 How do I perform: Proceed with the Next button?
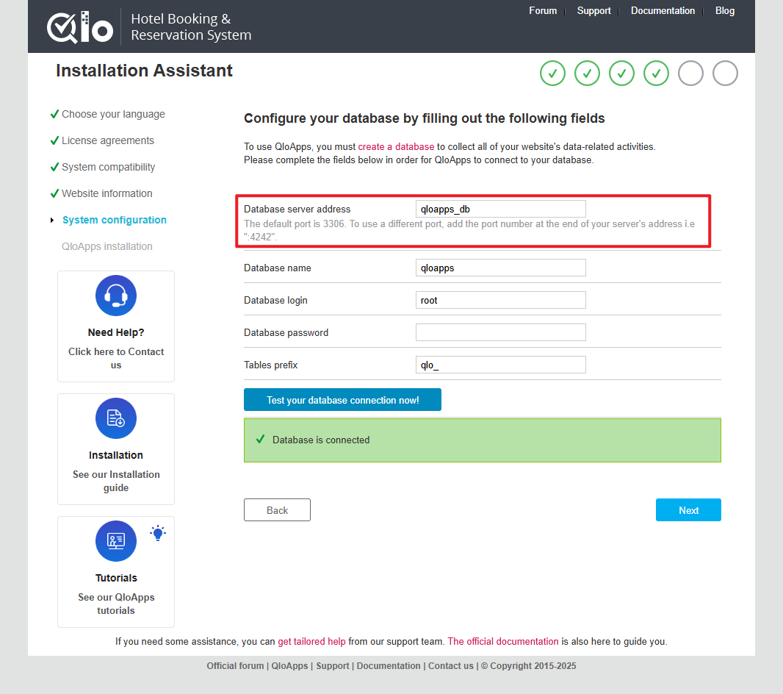[x=688, y=510]
